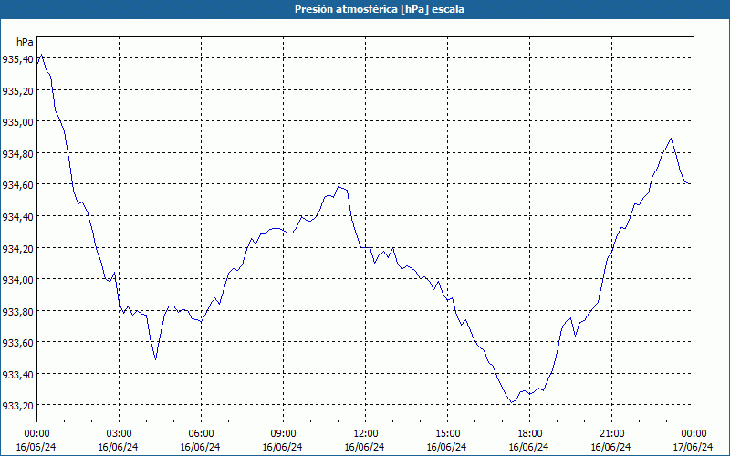
Task: Click the 933,60 y-axis value
Action: (x=17, y=343)
